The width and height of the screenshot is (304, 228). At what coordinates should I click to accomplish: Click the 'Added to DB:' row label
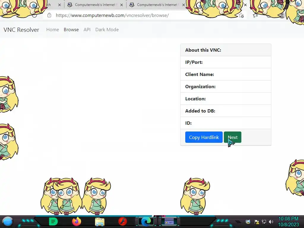coord(200,111)
